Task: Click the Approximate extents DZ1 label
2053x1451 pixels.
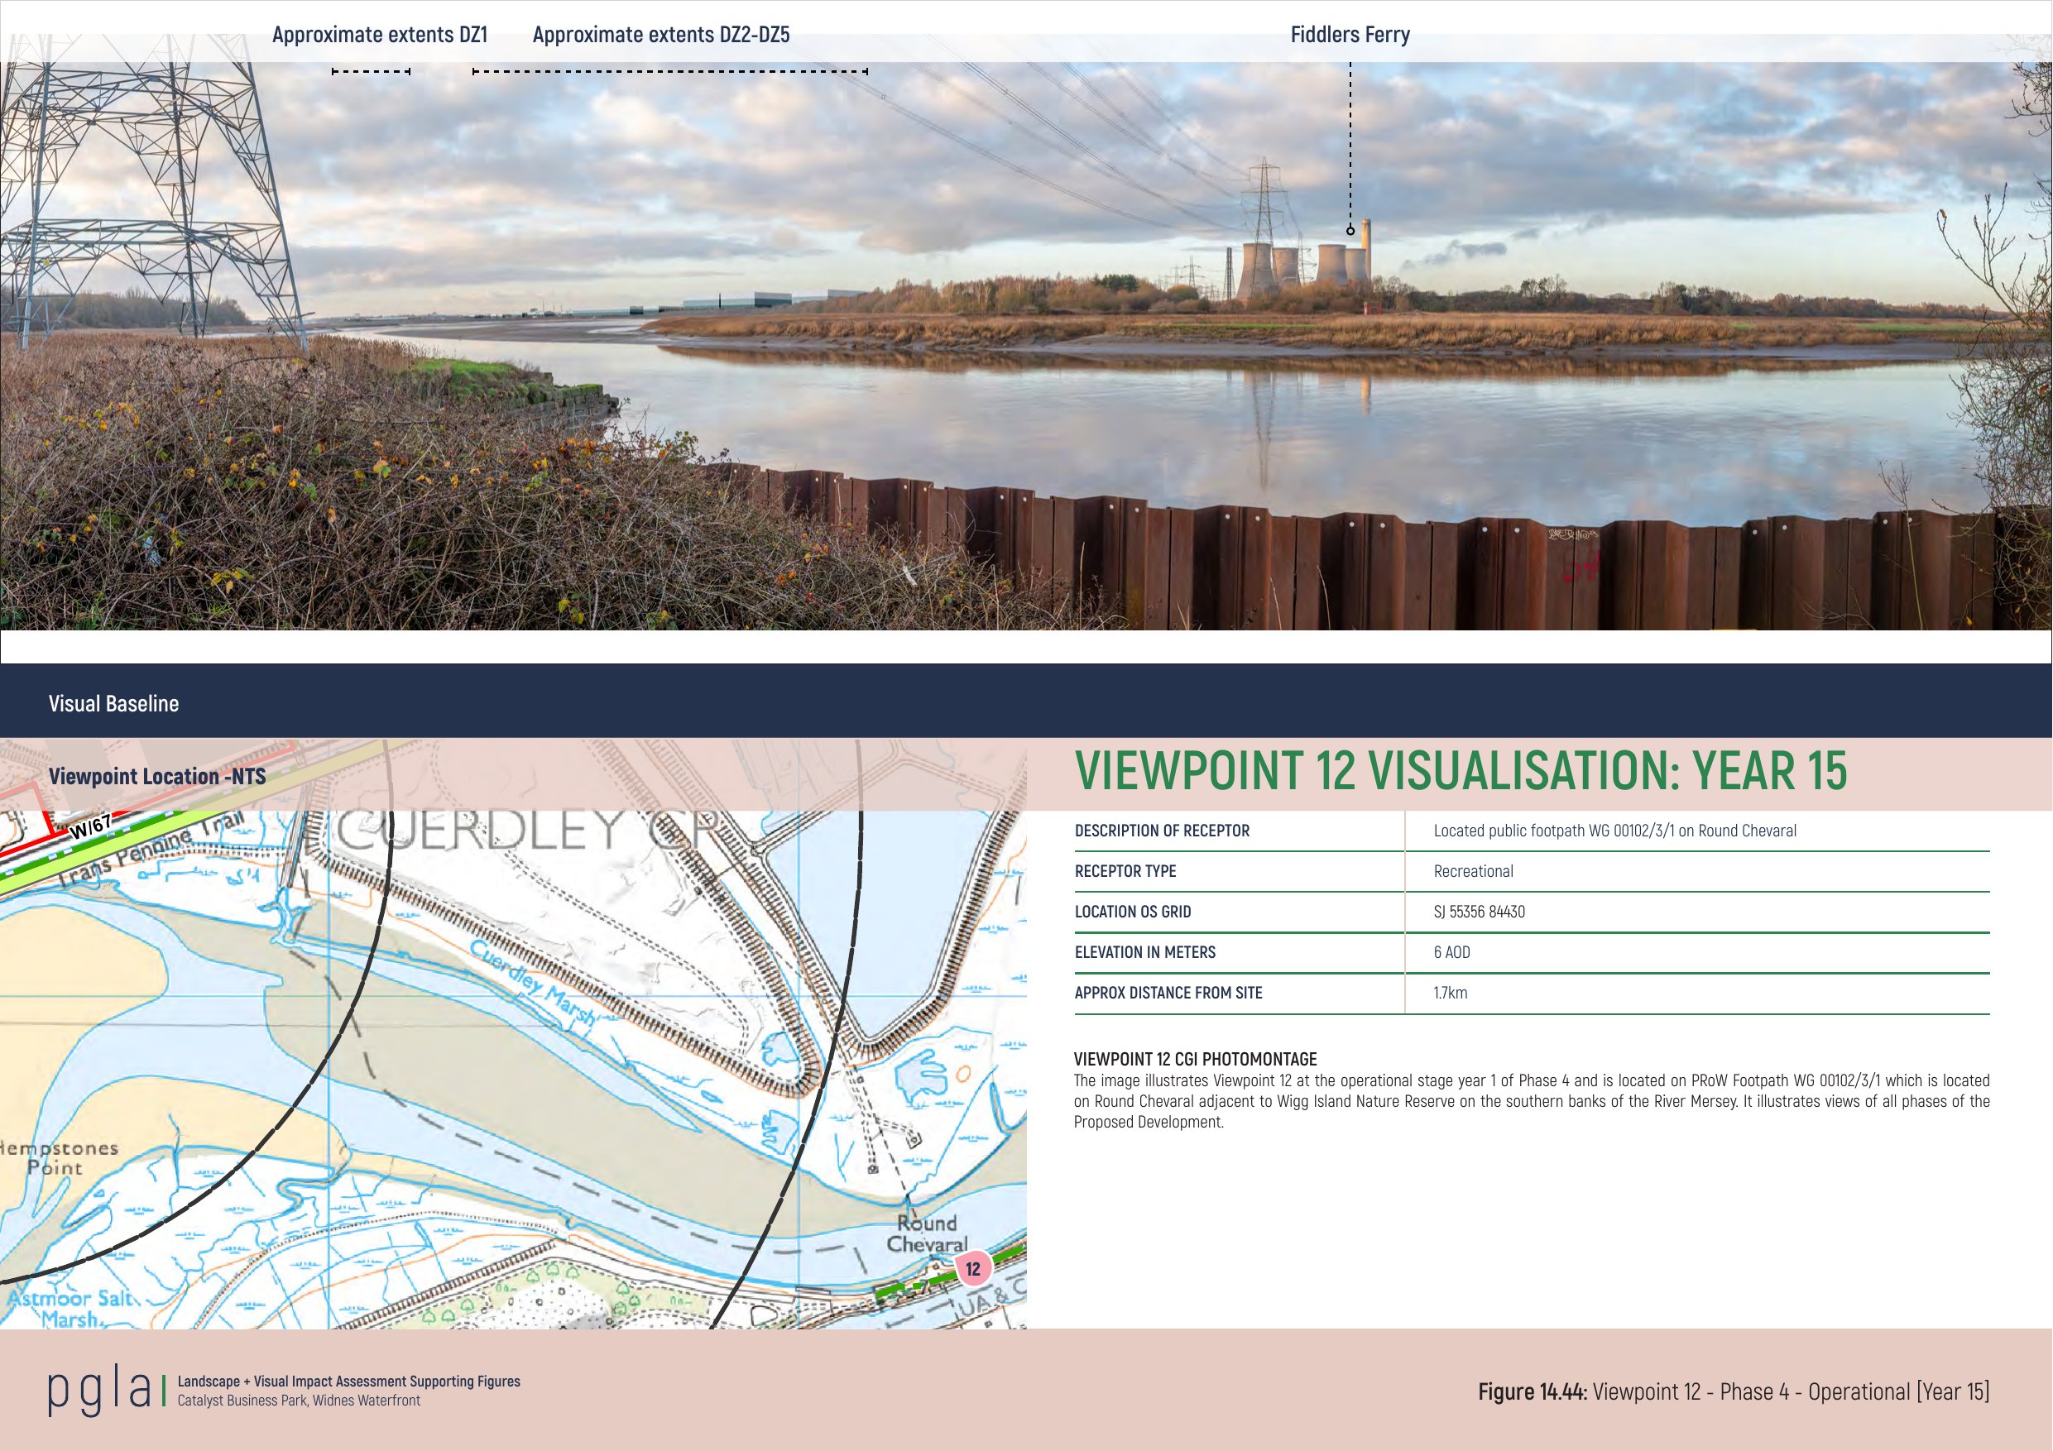Action: 379,35
